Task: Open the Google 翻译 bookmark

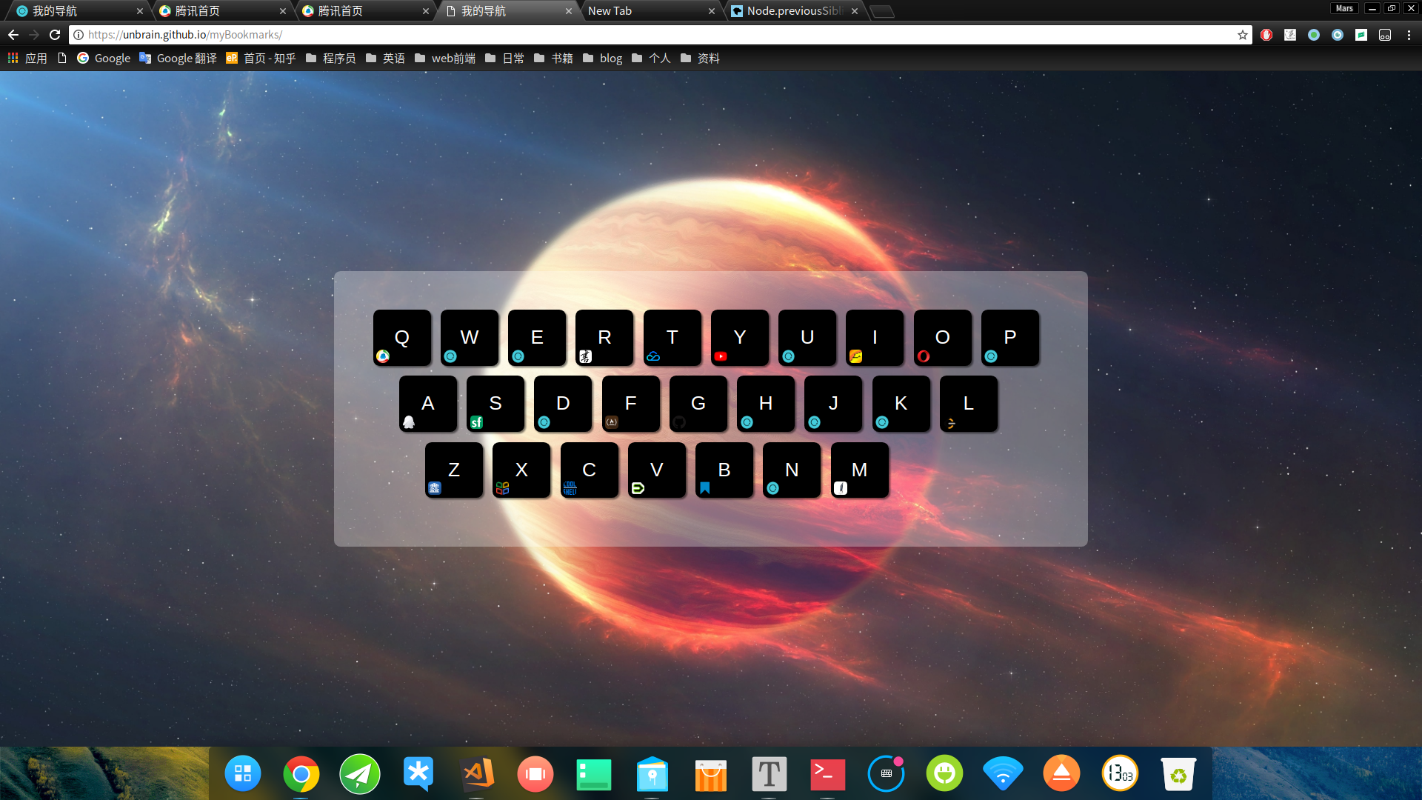Action: point(178,59)
